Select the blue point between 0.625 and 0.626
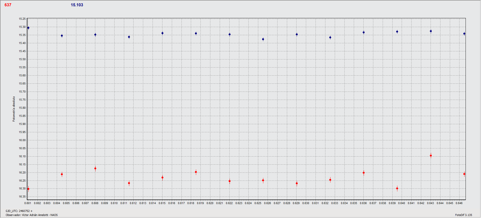This screenshot has height=218, width=481. tap(263, 39)
